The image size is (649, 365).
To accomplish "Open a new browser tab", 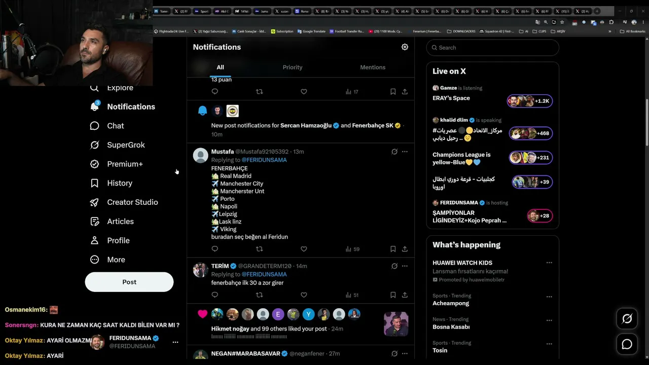I will coord(597,11).
